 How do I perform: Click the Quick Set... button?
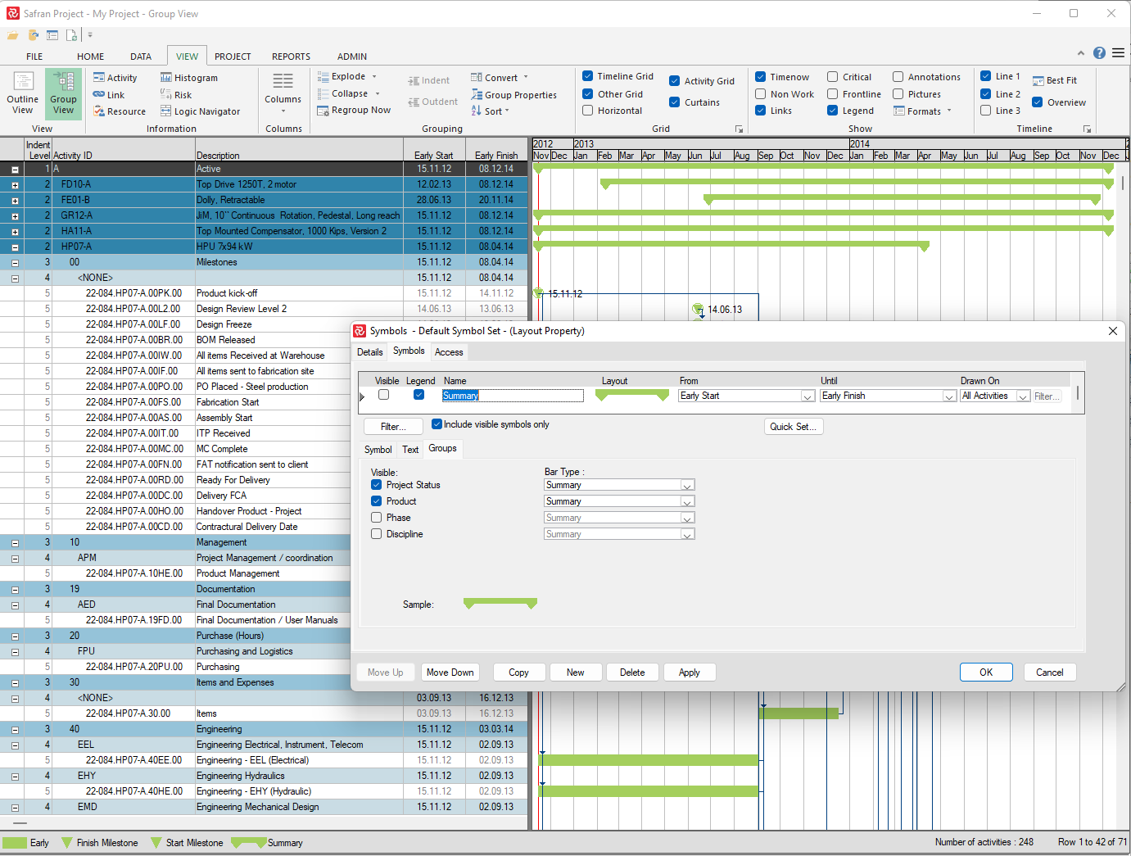794,427
